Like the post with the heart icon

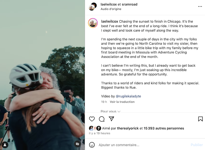(x=92, y=119)
